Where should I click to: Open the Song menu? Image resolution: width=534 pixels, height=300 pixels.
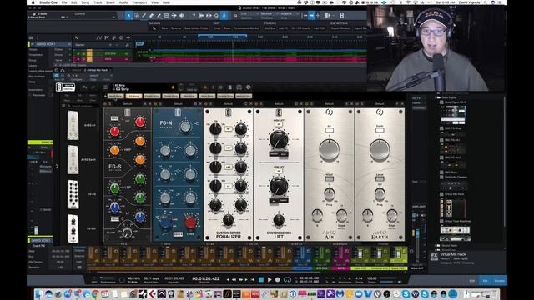(85, 2)
